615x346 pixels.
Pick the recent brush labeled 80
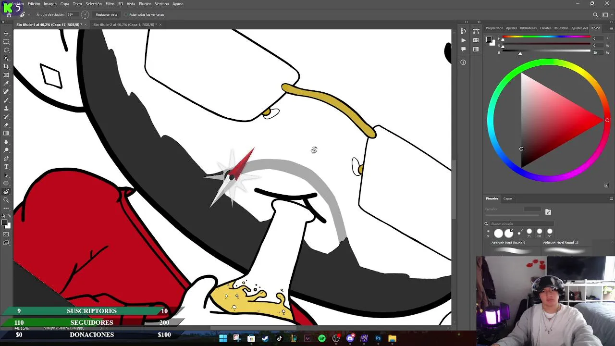pyautogui.click(x=539, y=233)
